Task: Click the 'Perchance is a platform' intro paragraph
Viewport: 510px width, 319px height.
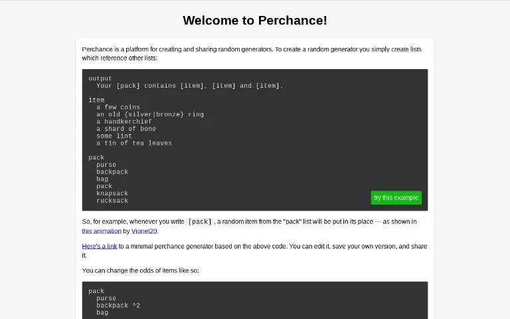Action: [x=252, y=53]
